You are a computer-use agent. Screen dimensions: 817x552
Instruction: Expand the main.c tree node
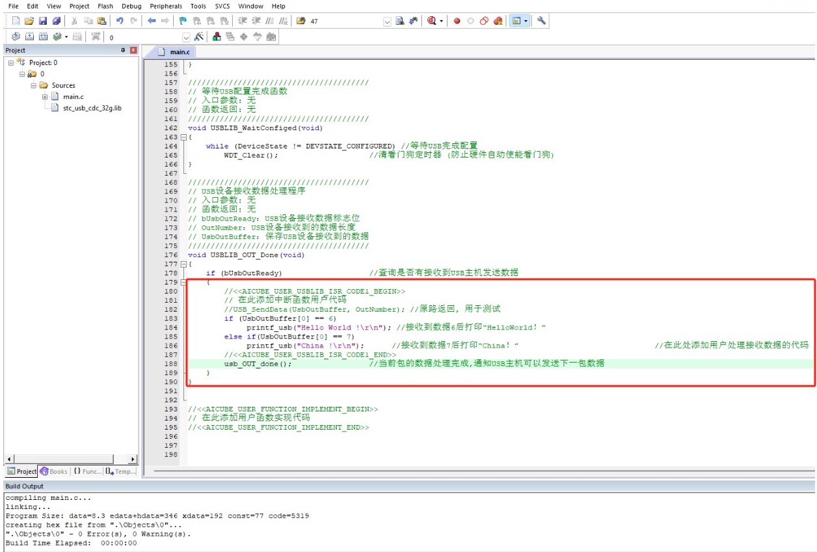pos(46,97)
